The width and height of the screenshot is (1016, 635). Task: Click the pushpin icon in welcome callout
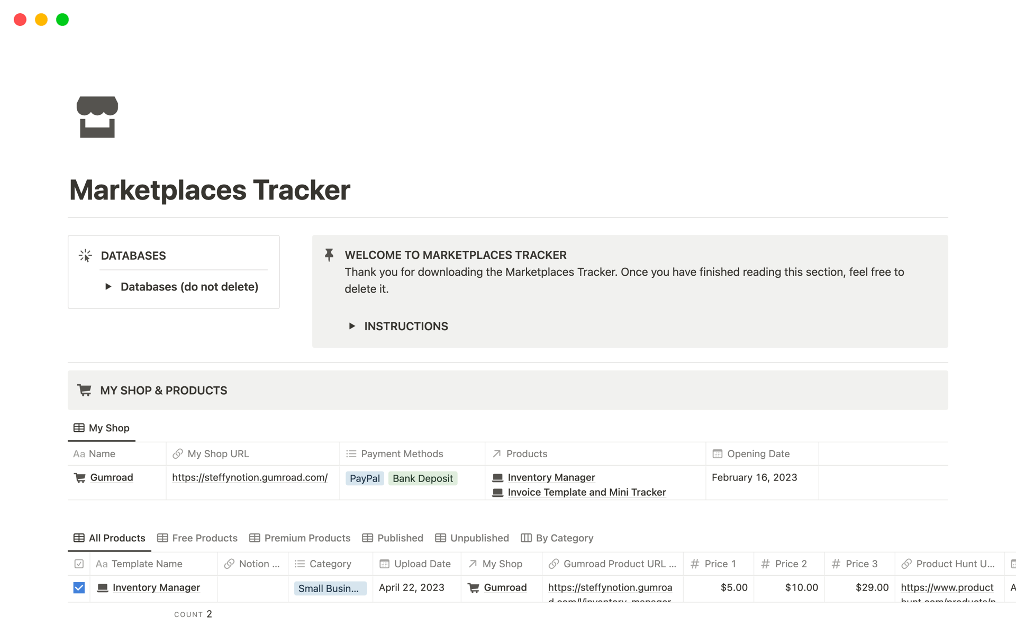point(329,255)
